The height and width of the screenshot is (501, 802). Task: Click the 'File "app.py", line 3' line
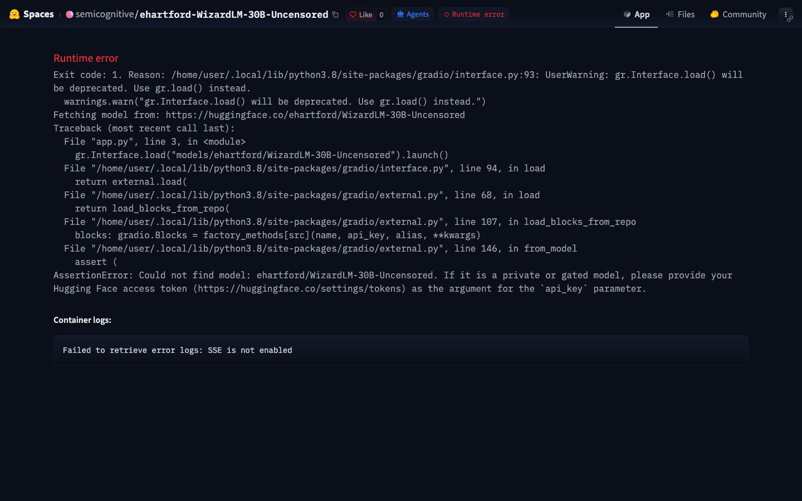[155, 141]
